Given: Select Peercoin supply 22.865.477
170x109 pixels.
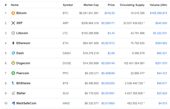Looking at the screenshot, I should click(137, 73).
